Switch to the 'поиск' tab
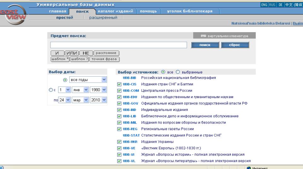 pyautogui.click(x=82, y=11)
